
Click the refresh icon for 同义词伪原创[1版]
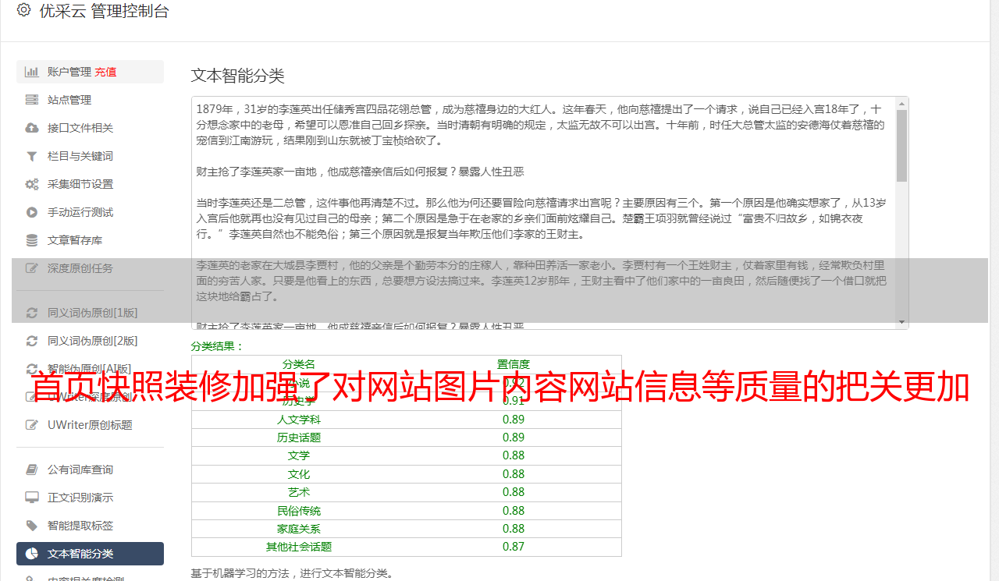click(x=32, y=313)
